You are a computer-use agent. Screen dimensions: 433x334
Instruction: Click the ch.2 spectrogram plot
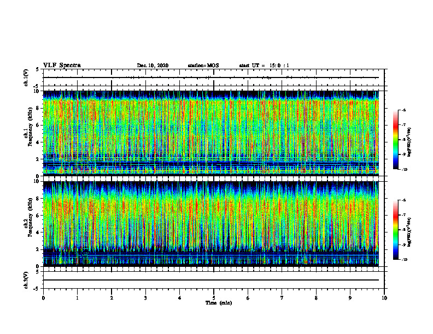click(211, 224)
